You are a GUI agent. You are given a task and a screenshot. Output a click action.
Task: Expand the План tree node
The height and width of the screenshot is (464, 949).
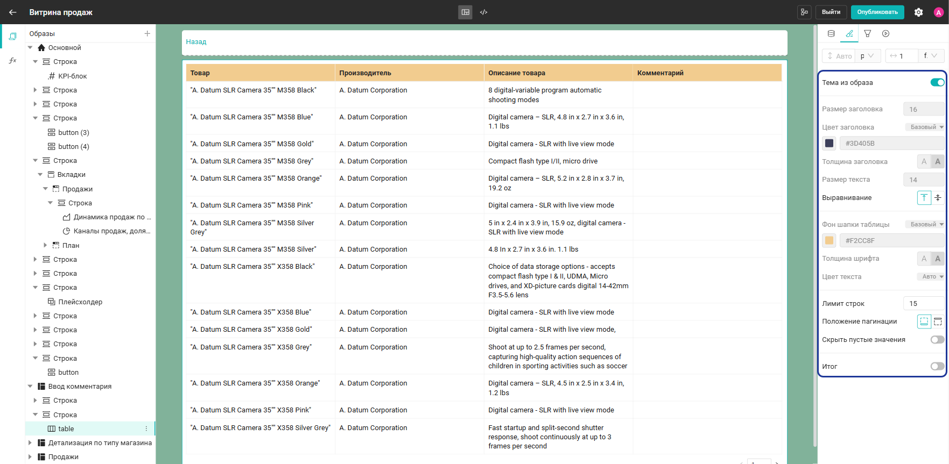[x=45, y=245]
